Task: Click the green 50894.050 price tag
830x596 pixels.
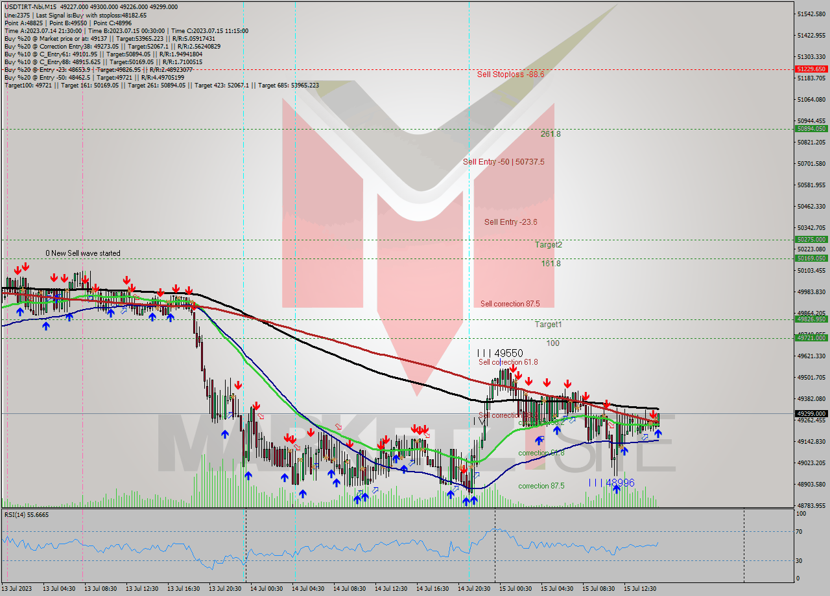Action: 811,128
